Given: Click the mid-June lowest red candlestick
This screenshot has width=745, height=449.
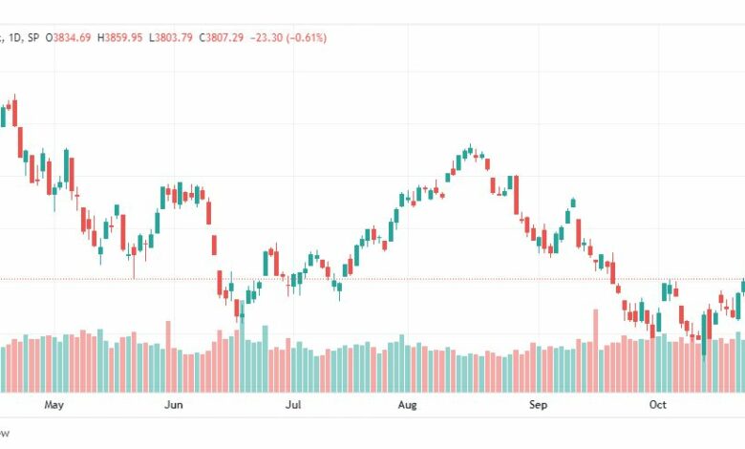Looking at the screenshot, I should click(x=237, y=310).
